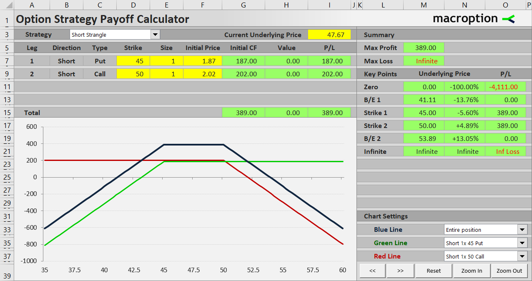Click the -1000 y-axis label
Image resolution: width=532 pixels, height=281 pixels.
pyautogui.click(x=30, y=261)
